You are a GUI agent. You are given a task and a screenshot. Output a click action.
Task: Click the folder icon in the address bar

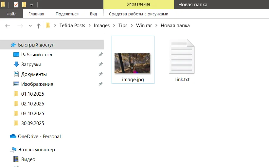coord(48,26)
